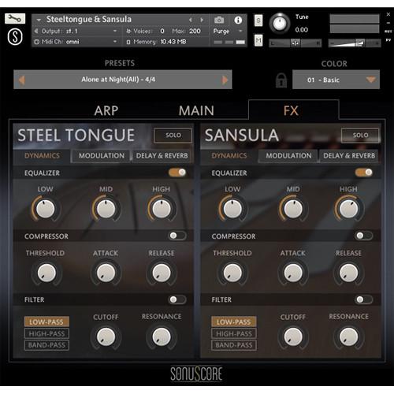
Task: Click the Max voices value 200
Action: coord(195,32)
